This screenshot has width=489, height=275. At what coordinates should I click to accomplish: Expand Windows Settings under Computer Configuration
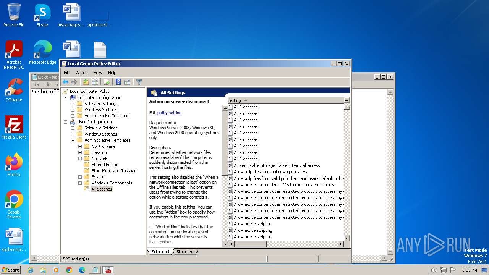73,110
